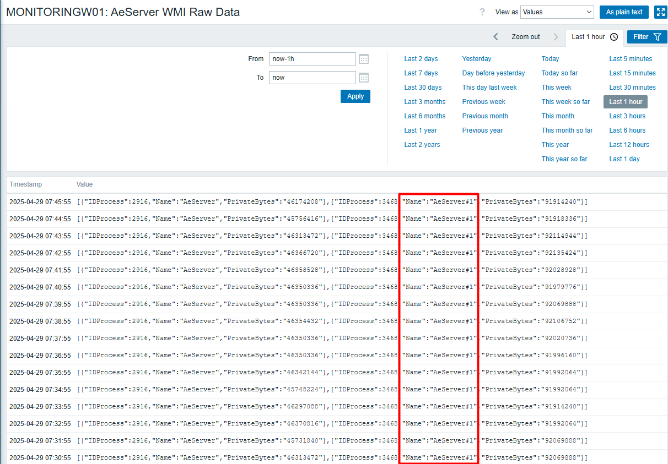
Task: Navigate forward using the right chevron arrow
Action: click(555, 36)
